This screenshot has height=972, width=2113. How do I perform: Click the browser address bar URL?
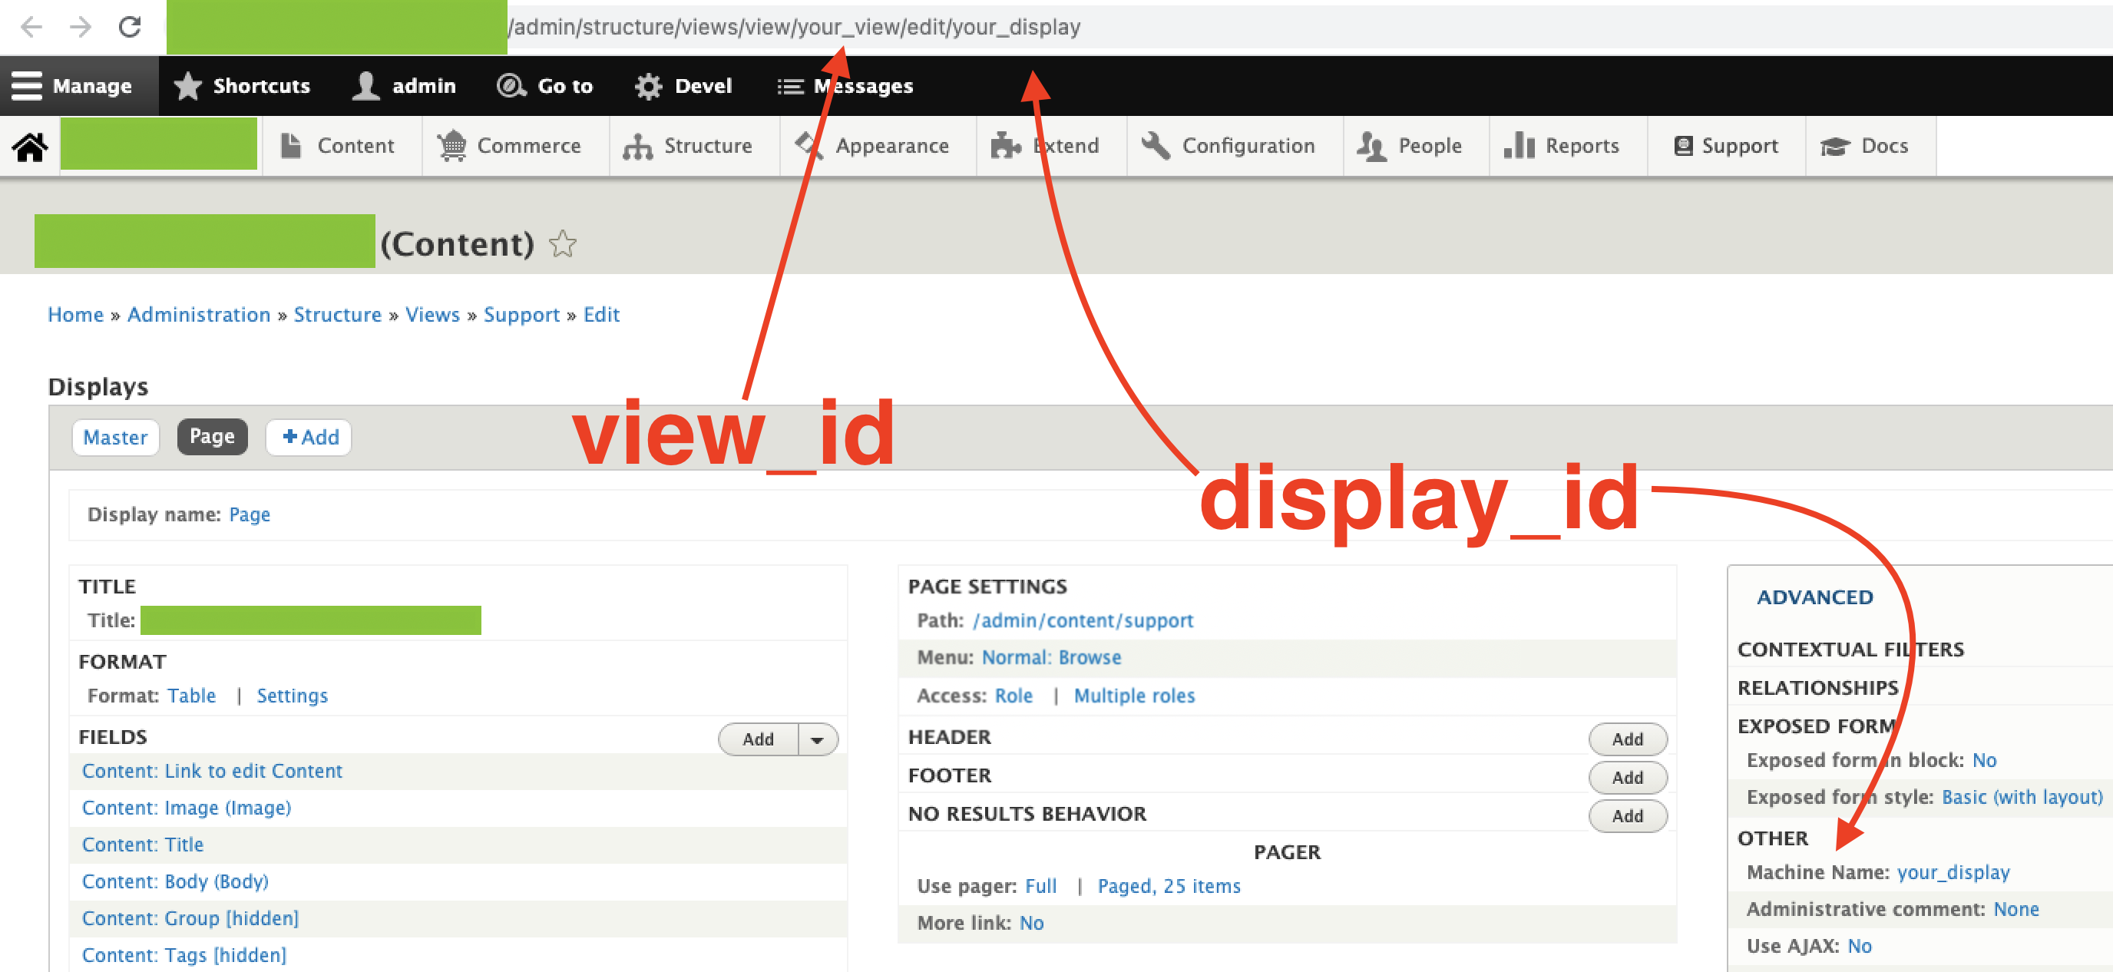[794, 27]
